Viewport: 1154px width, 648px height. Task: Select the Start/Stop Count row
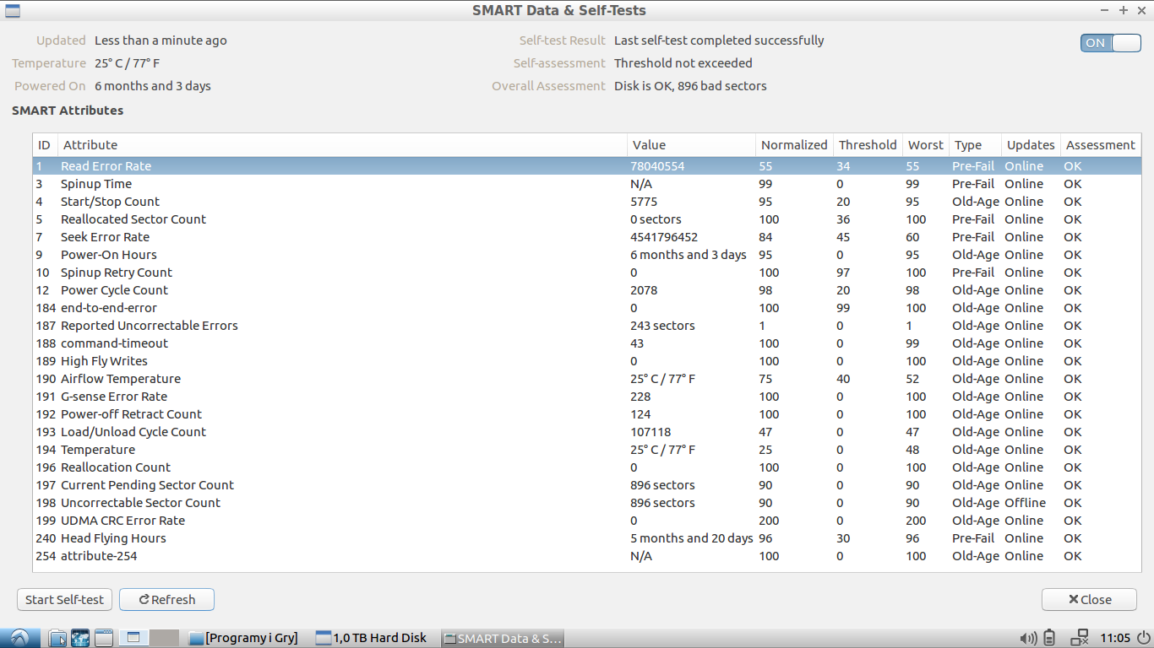586,202
